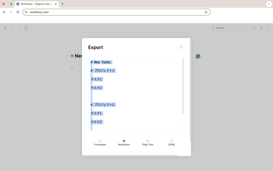Click the WorkFlowy home icon
The width and height of the screenshot is (273, 171).
click(x=26, y=28)
